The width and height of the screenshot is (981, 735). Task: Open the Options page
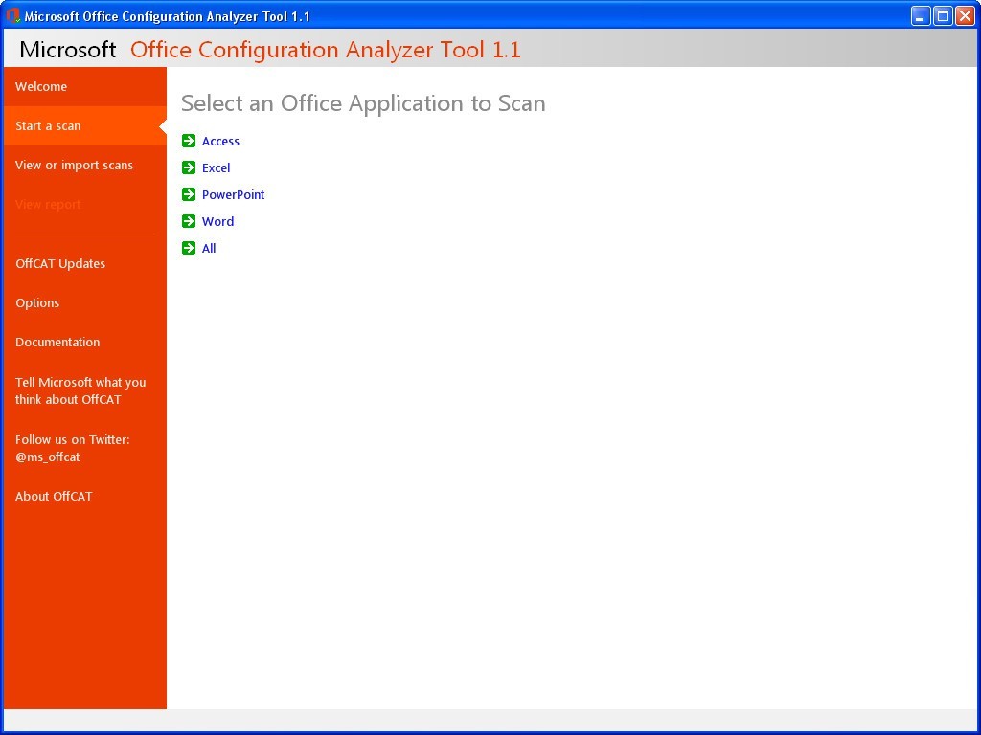click(x=37, y=302)
